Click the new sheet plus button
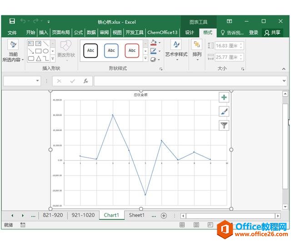 click(164, 216)
